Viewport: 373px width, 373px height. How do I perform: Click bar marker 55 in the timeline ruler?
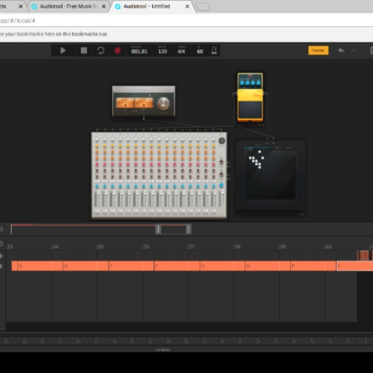pos(101,247)
